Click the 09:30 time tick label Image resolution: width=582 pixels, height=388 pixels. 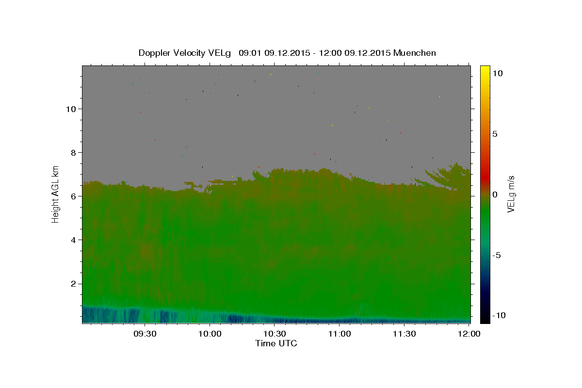click(145, 334)
